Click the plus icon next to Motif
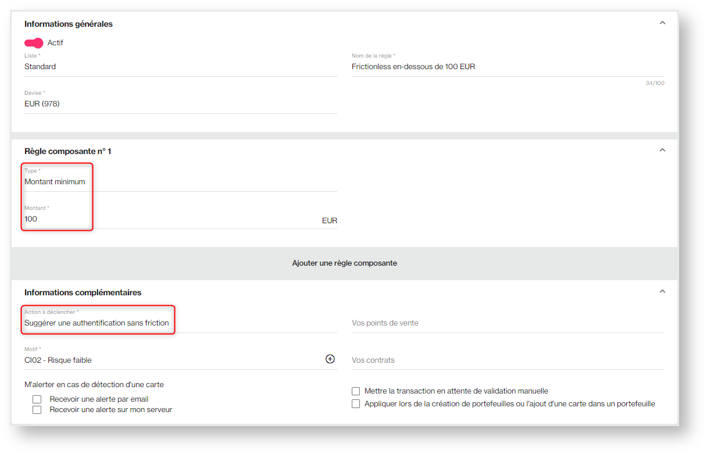 330,359
